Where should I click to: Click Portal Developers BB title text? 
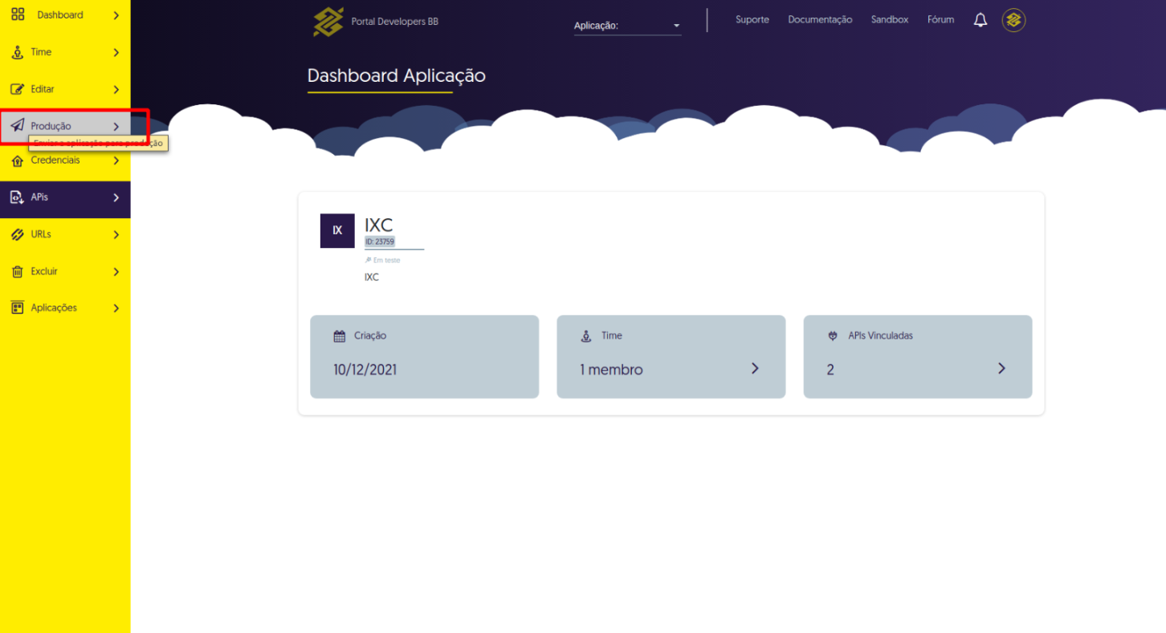395,22
